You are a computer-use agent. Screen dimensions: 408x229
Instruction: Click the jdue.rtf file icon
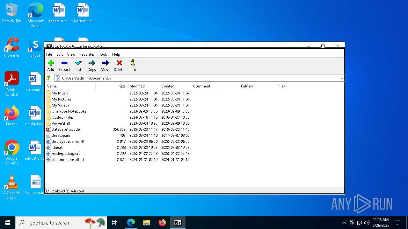[48, 148]
